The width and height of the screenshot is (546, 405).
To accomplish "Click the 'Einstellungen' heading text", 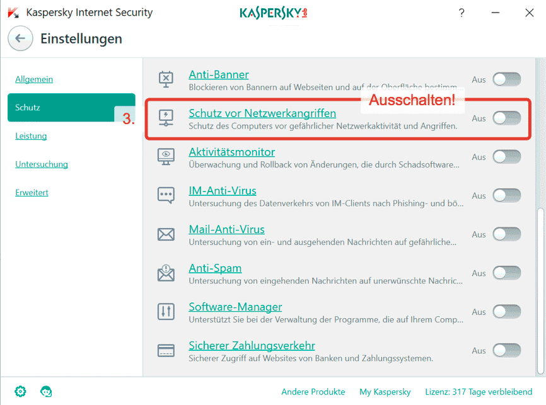I will point(81,38).
